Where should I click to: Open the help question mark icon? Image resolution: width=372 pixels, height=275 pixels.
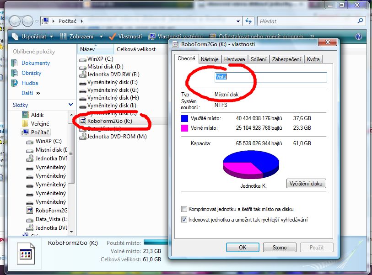click(x=359, y=37)
